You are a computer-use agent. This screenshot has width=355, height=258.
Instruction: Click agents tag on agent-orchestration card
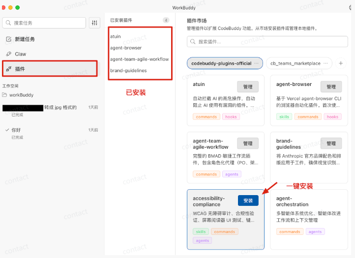tap(315, 231)
